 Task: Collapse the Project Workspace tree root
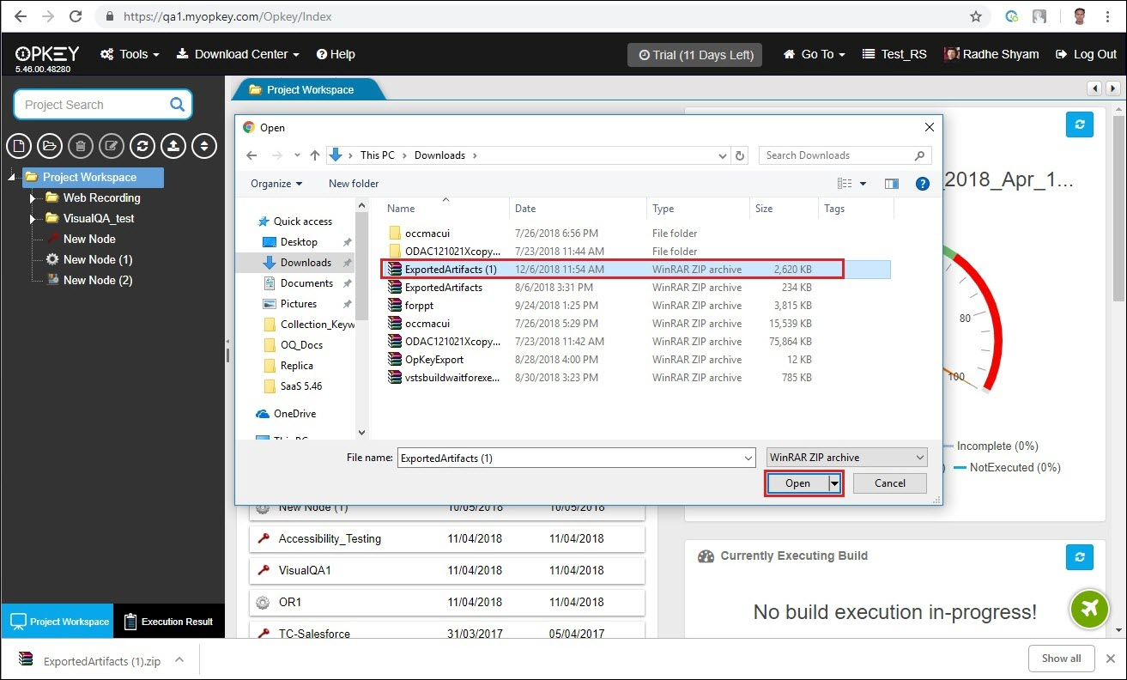pyautogui.click(x=12, y=178)
